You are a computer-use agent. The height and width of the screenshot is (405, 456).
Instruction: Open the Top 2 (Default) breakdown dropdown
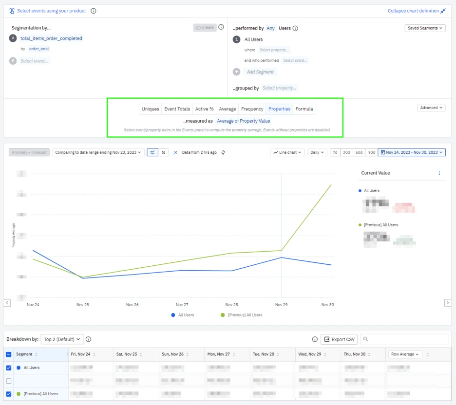[x=62, y=339]
